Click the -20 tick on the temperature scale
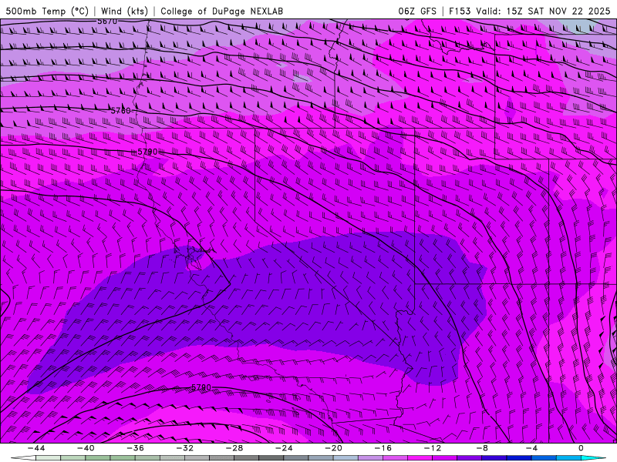 (x=333, y=448)
